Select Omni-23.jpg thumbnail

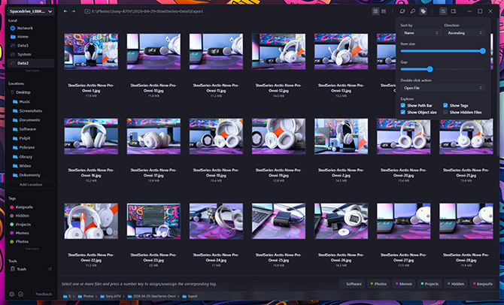(x=153, y=221)
